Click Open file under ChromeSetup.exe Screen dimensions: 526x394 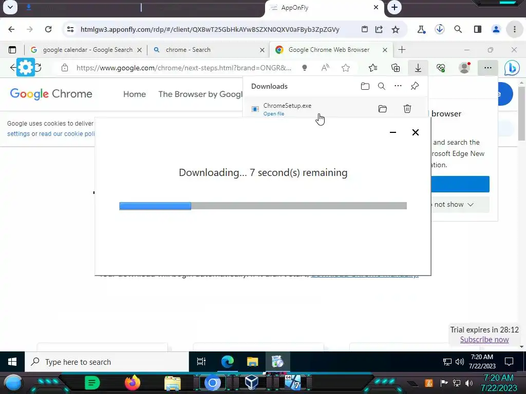[x=274, y=114]
